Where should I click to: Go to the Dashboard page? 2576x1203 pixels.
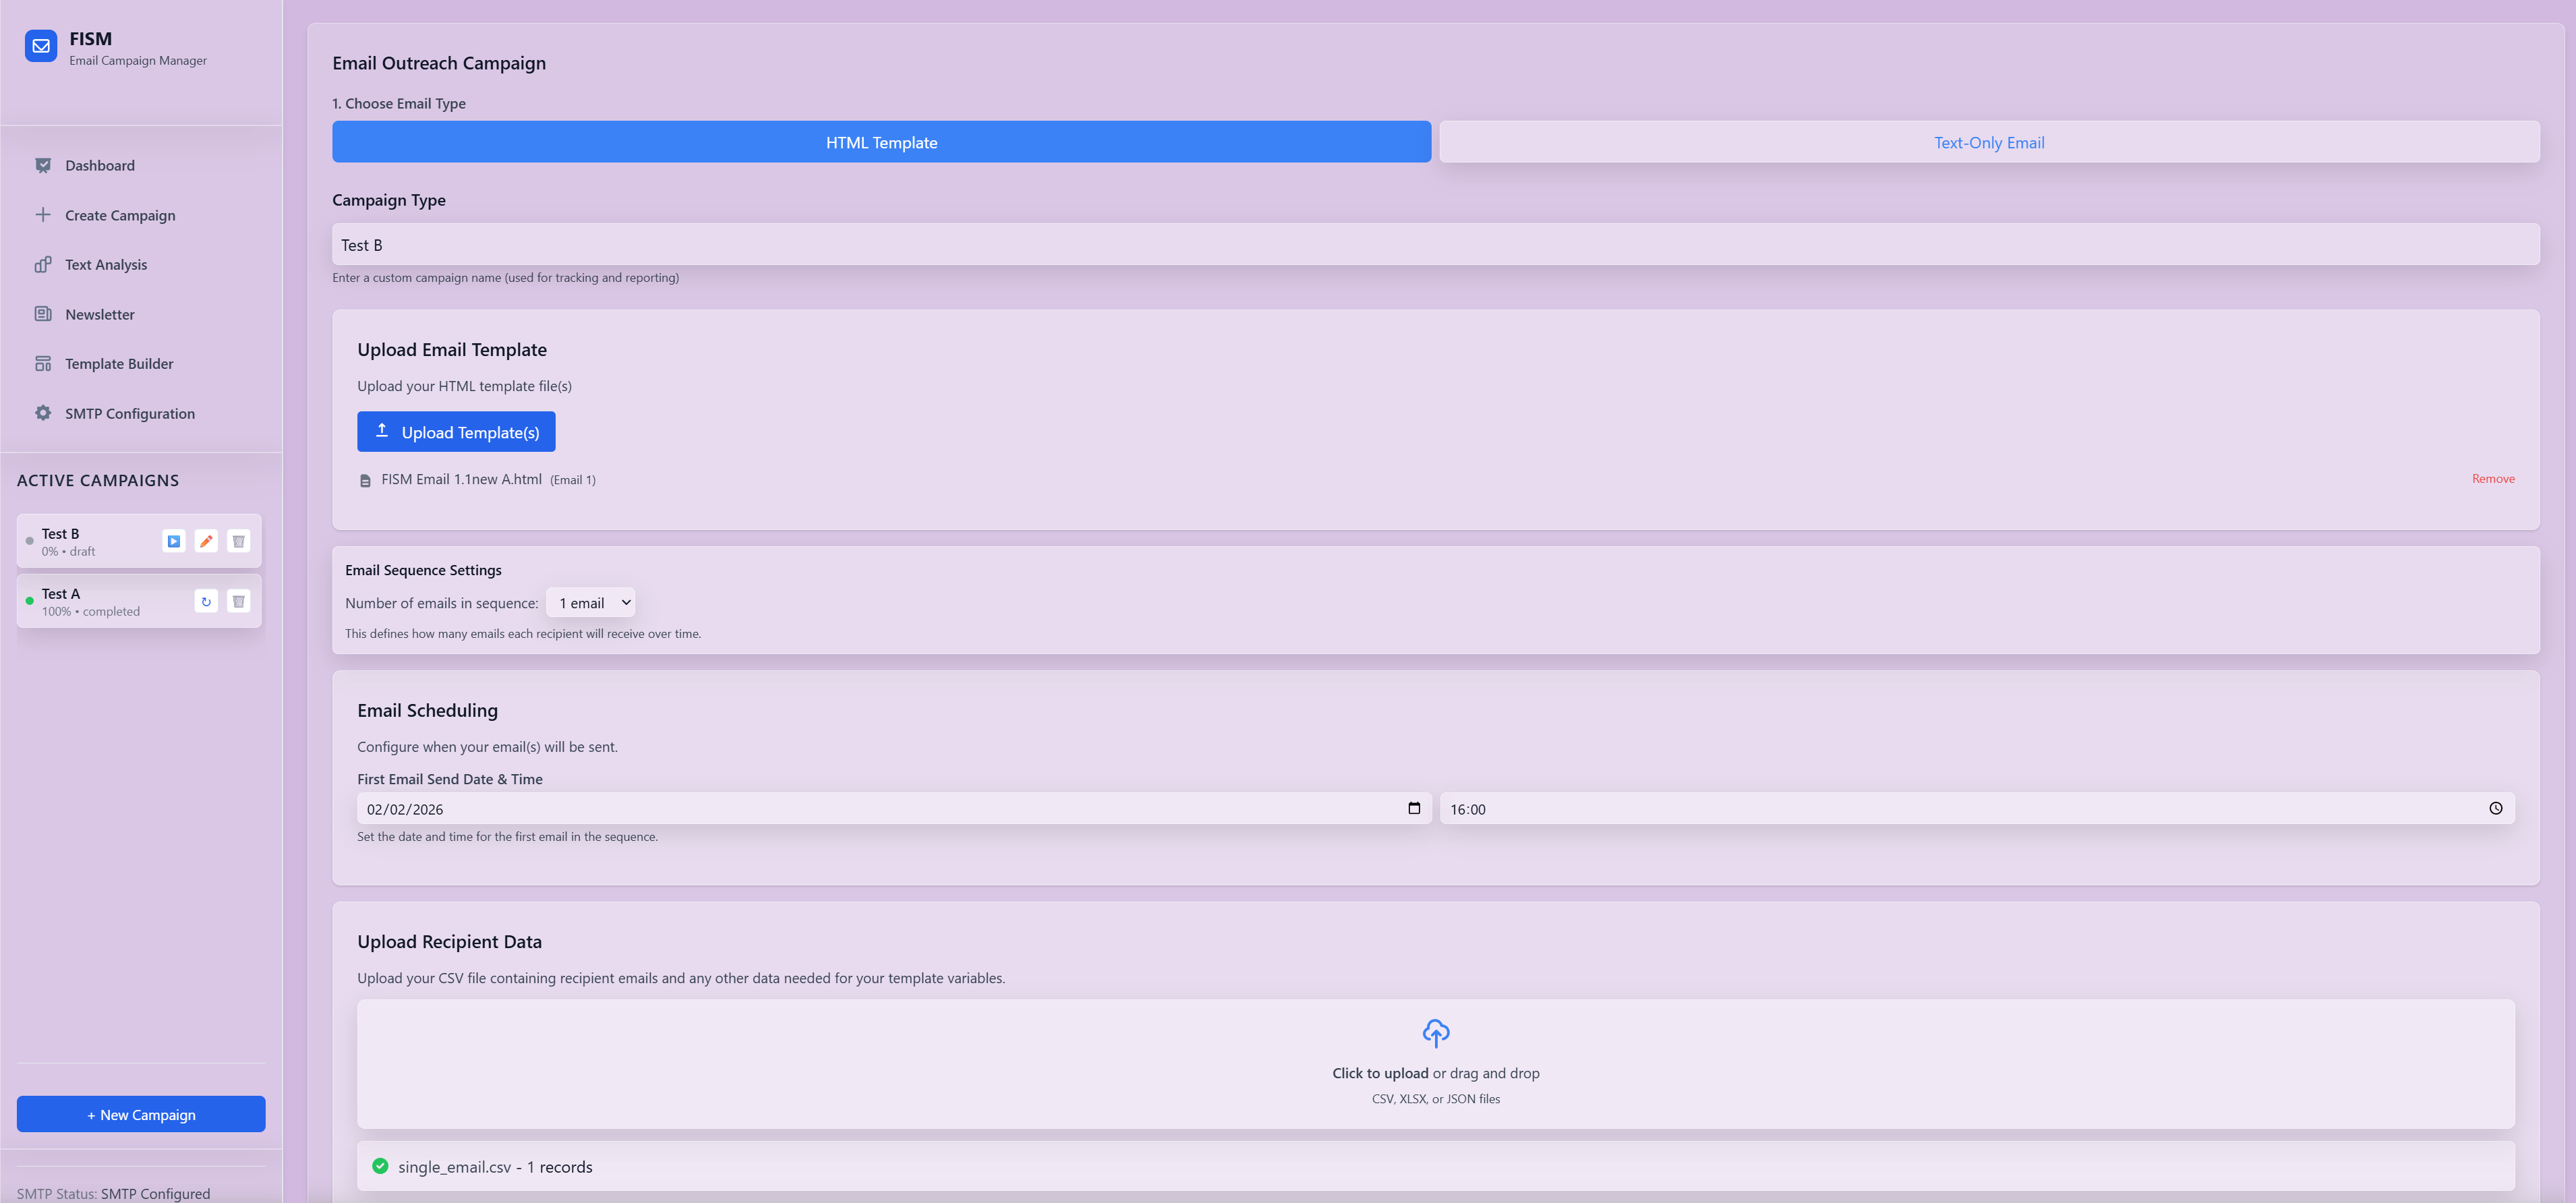pos(99,165)
